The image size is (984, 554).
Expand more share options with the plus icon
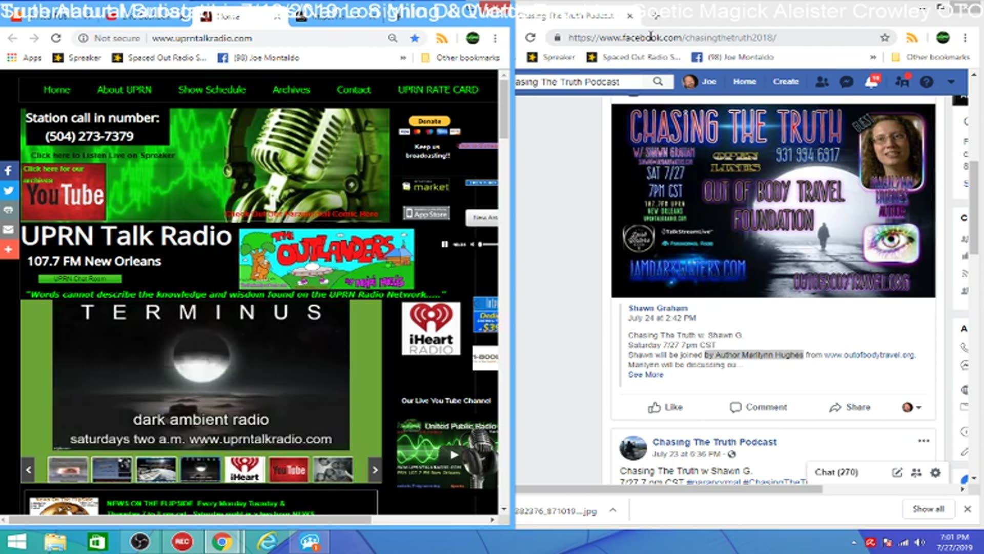click(x=8, y=249)
